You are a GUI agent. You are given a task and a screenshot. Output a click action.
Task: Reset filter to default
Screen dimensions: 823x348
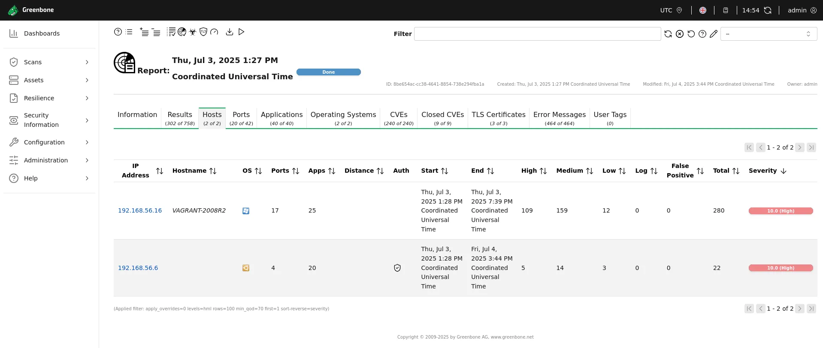pos(691,34)
